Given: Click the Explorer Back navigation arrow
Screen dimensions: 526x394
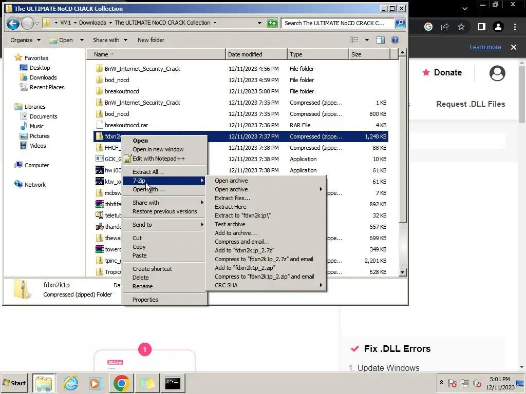Looking at the screenshot, I should click(13, 24).
